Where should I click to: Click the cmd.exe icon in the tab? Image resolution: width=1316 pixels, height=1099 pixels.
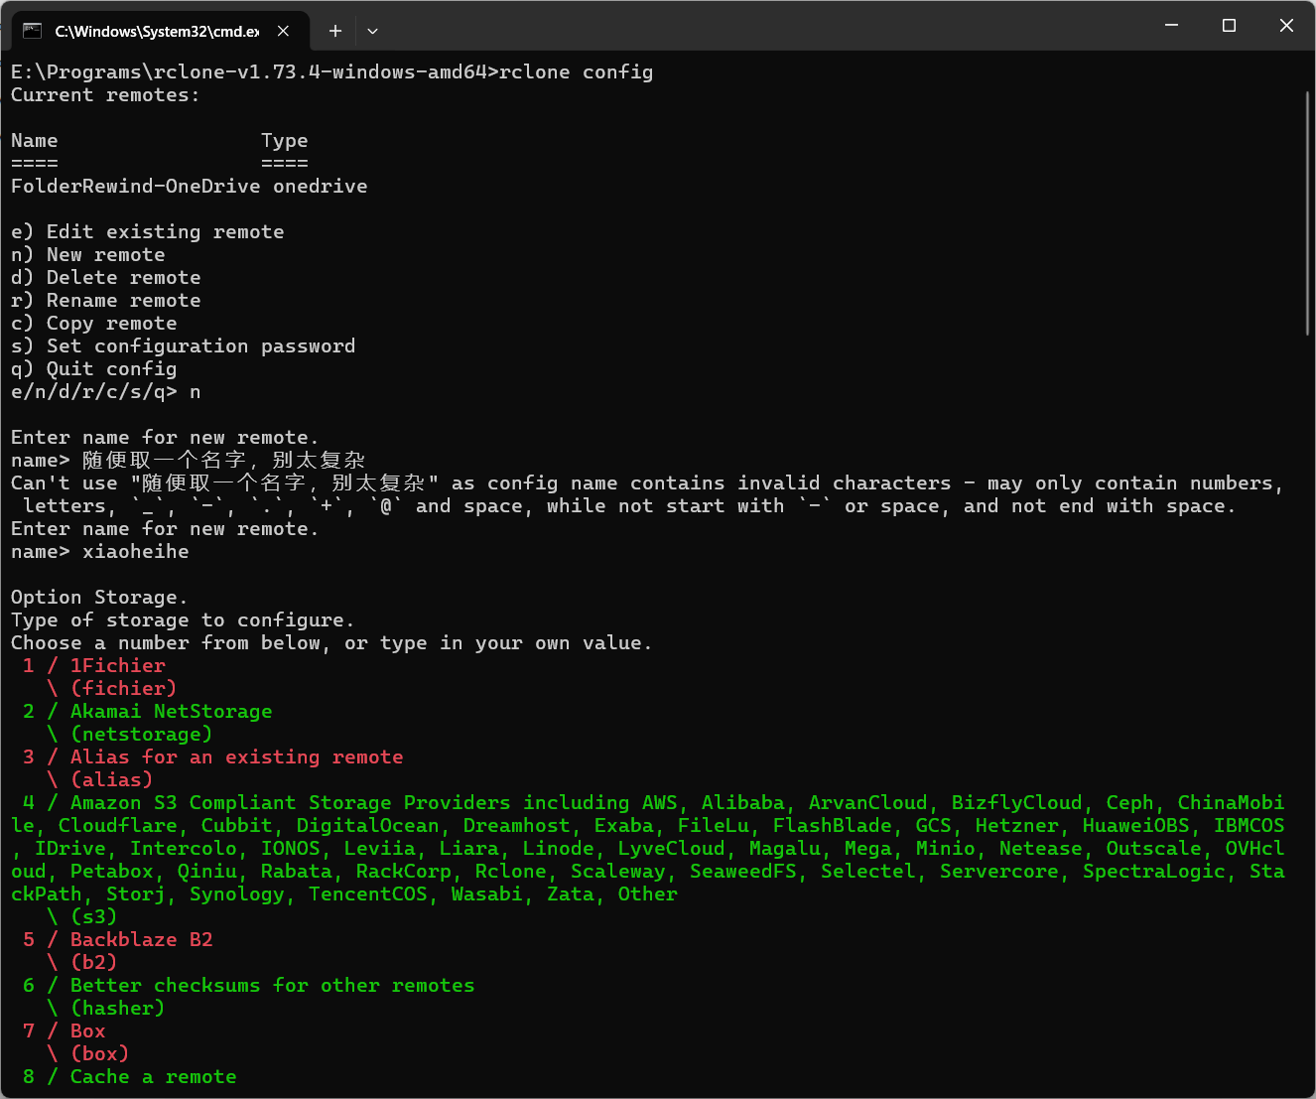pyautogui.click(x=35, y=30)
